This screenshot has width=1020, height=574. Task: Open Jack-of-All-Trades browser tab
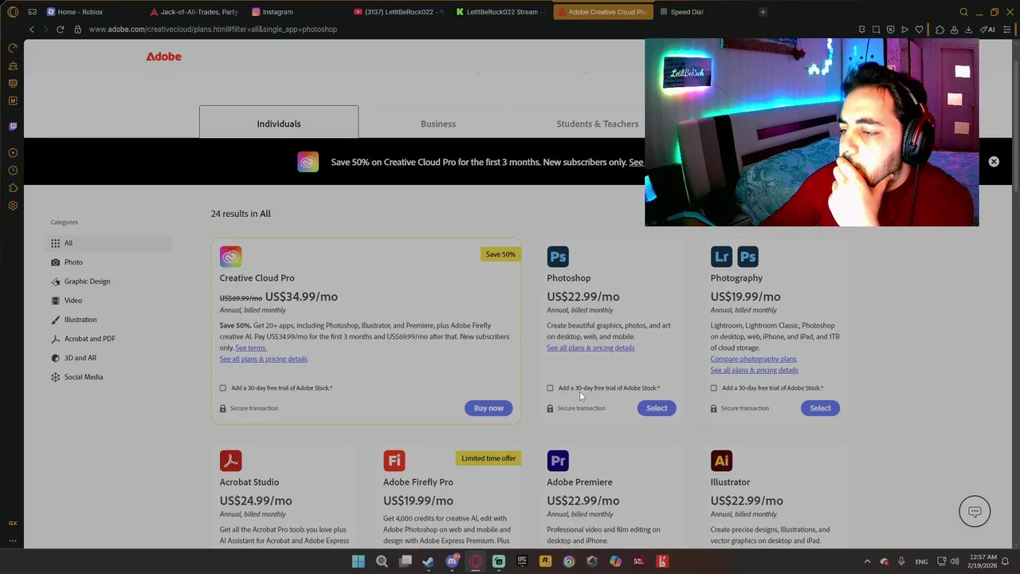click(x=196, y=12)
